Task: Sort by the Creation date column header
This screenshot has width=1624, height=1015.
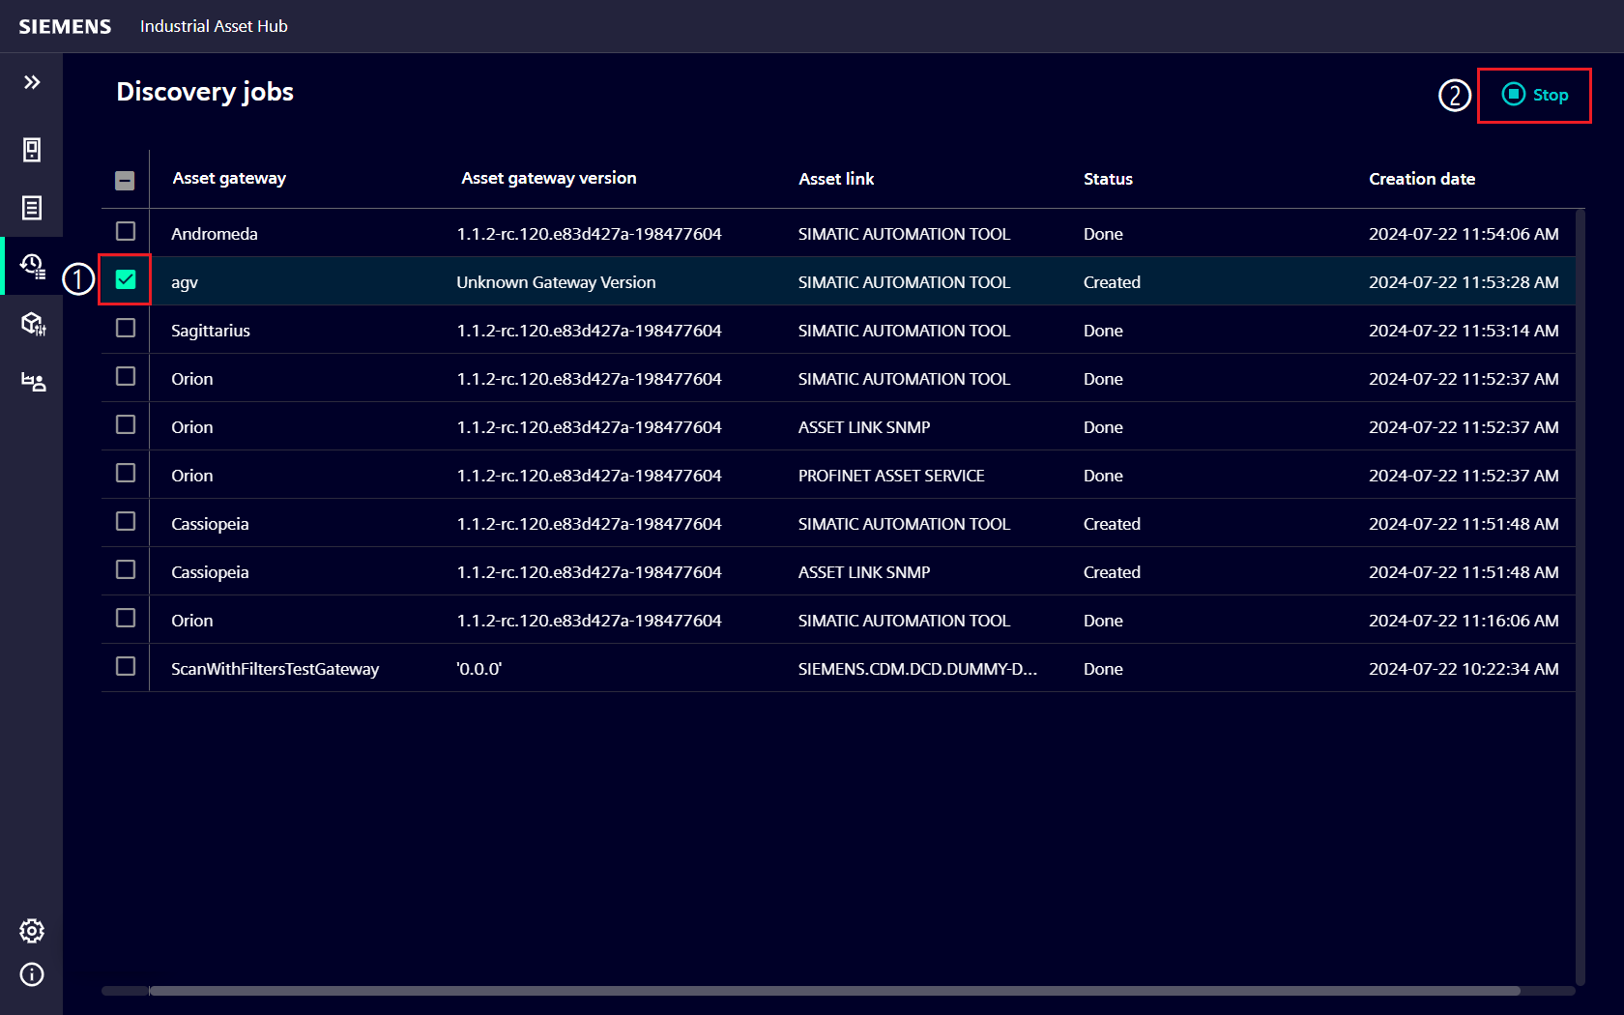Action: click(x=1422, y=179)
